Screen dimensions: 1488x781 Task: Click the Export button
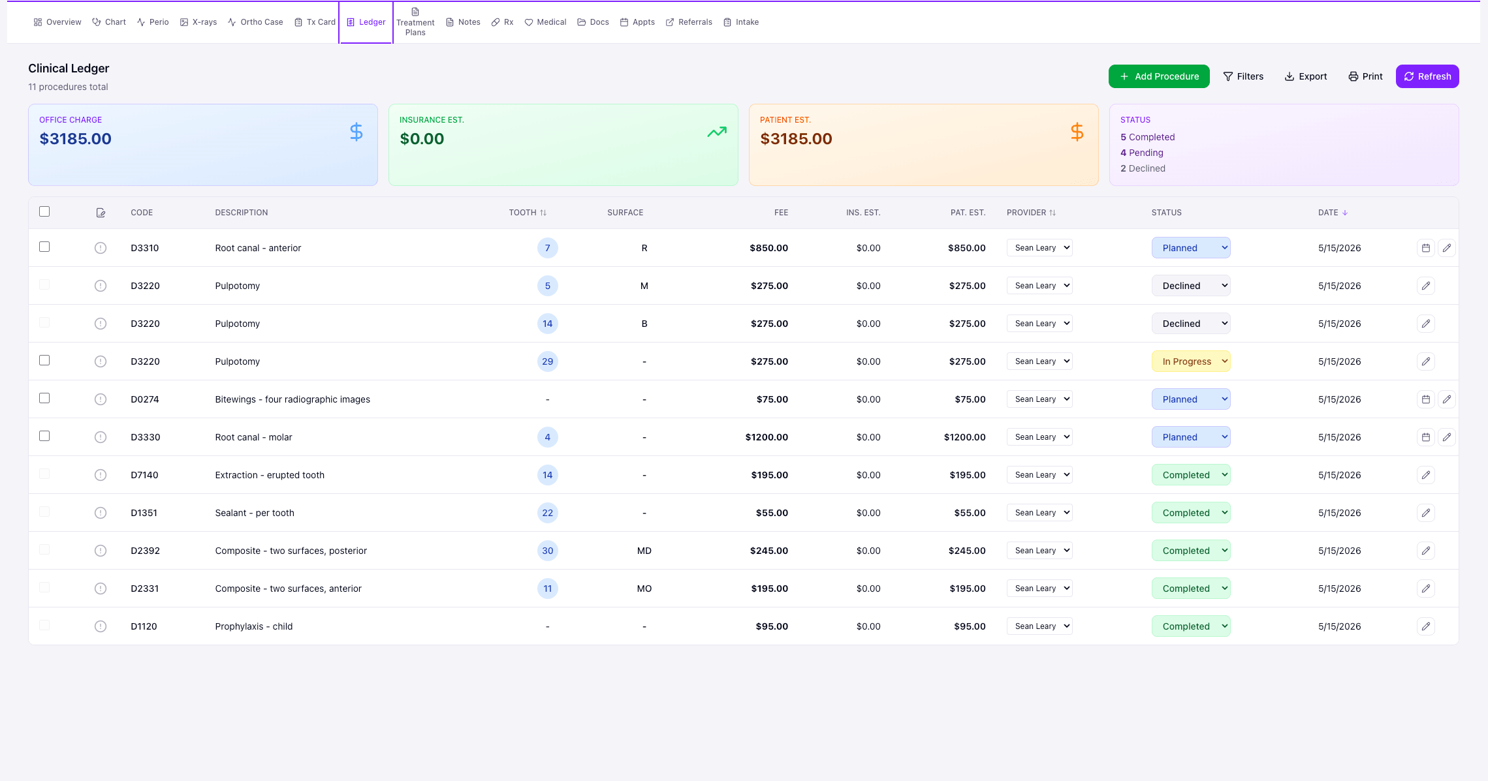click(x=1306, y=76)
